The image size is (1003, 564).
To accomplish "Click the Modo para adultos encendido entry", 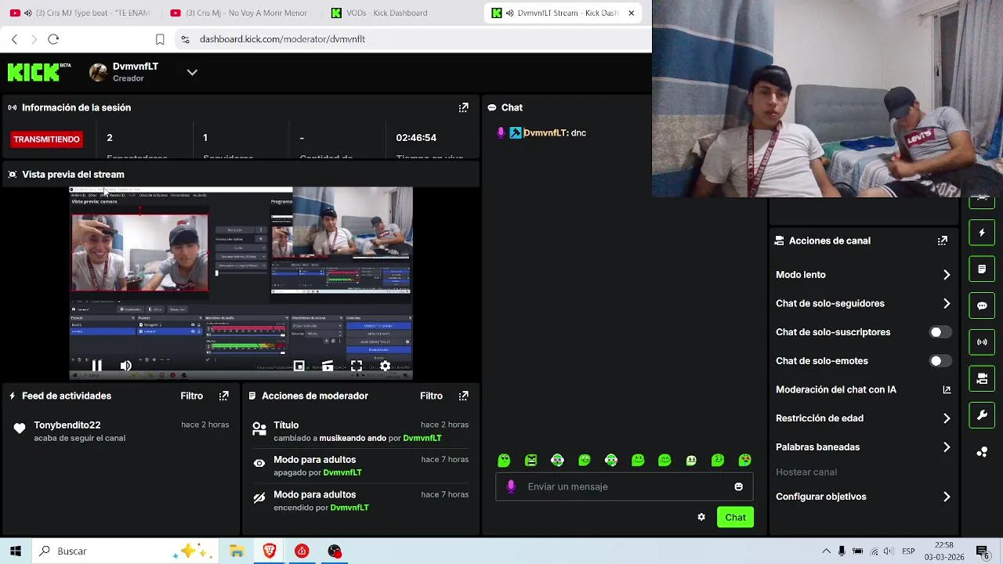I will pyautogui.click(x=360, y=501).
